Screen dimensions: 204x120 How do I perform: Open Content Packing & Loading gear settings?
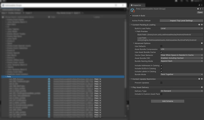pyautogui.click(x=202, y=25)
